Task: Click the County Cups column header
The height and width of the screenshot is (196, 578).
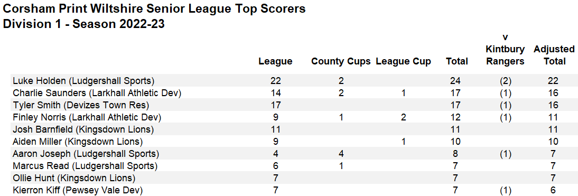Action: [x=341, y=61]
